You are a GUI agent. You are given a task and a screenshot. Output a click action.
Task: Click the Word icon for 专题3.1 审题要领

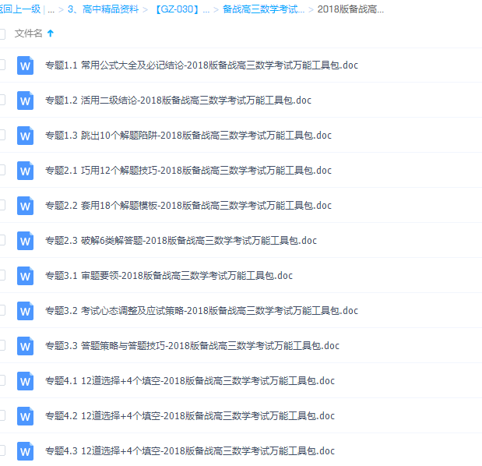[x=26, y=276]
